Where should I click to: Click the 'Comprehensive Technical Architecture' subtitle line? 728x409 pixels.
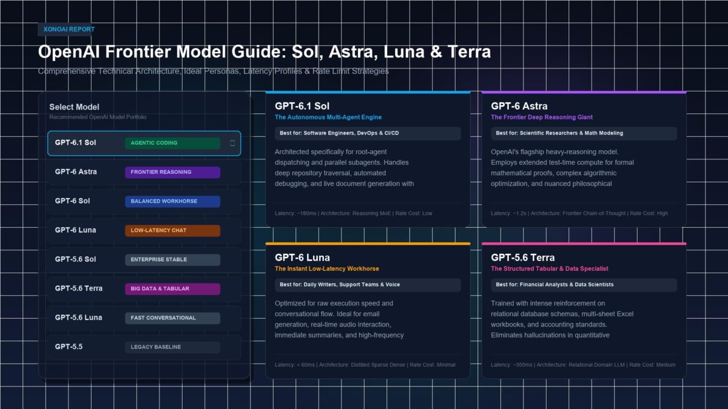tap(213, 71)
